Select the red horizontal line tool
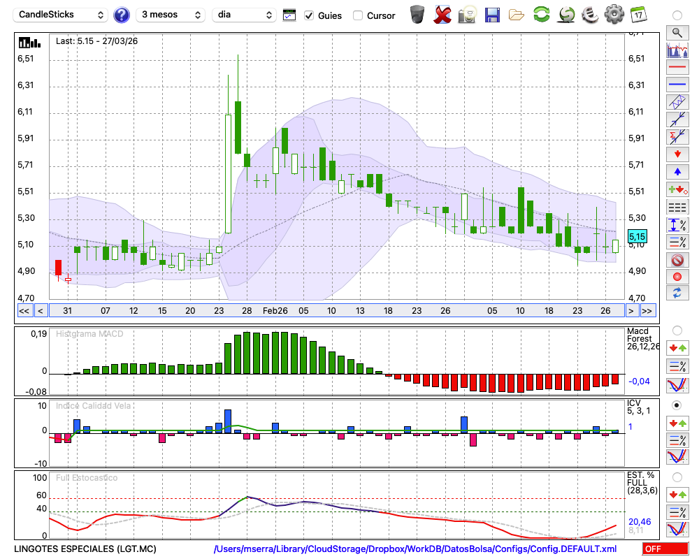This screenshot has width=699, height=559. 677,67
